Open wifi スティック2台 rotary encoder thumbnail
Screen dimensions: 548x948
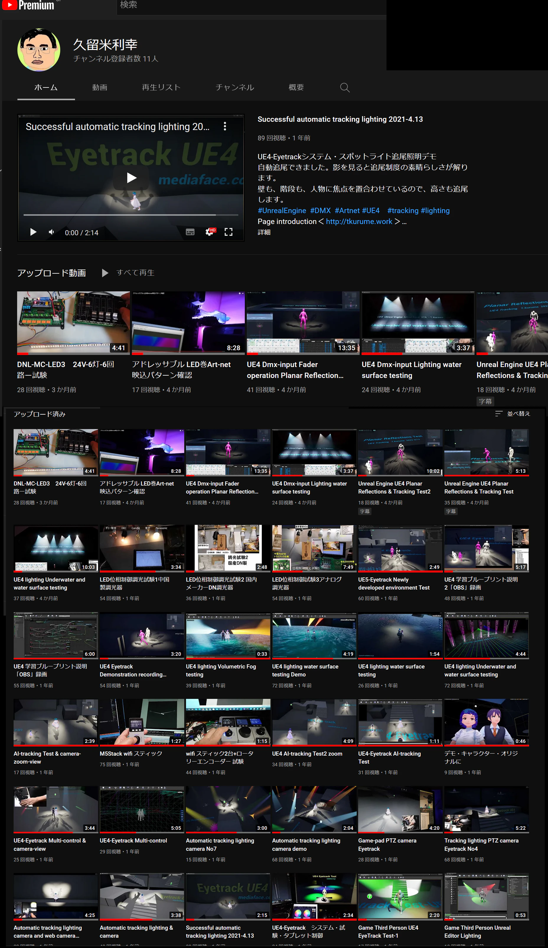pos(228,722)
